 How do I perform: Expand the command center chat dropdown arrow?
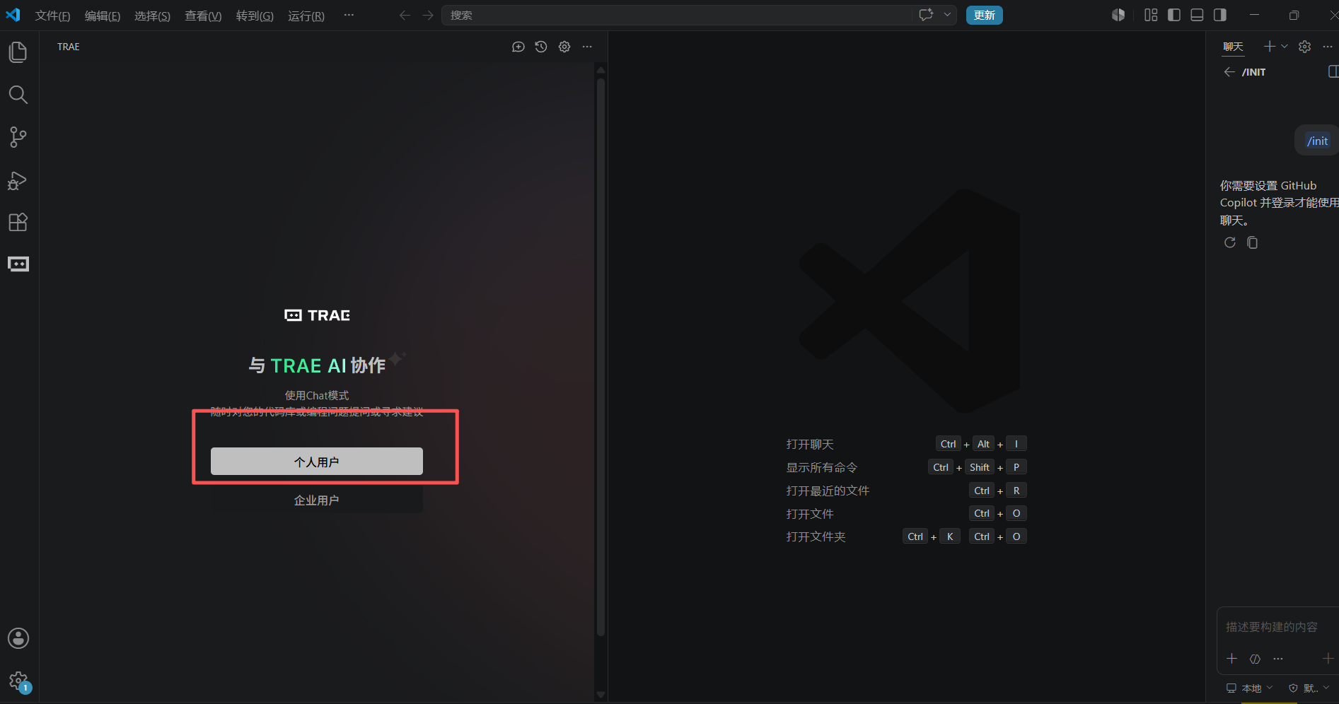point(947,15)
